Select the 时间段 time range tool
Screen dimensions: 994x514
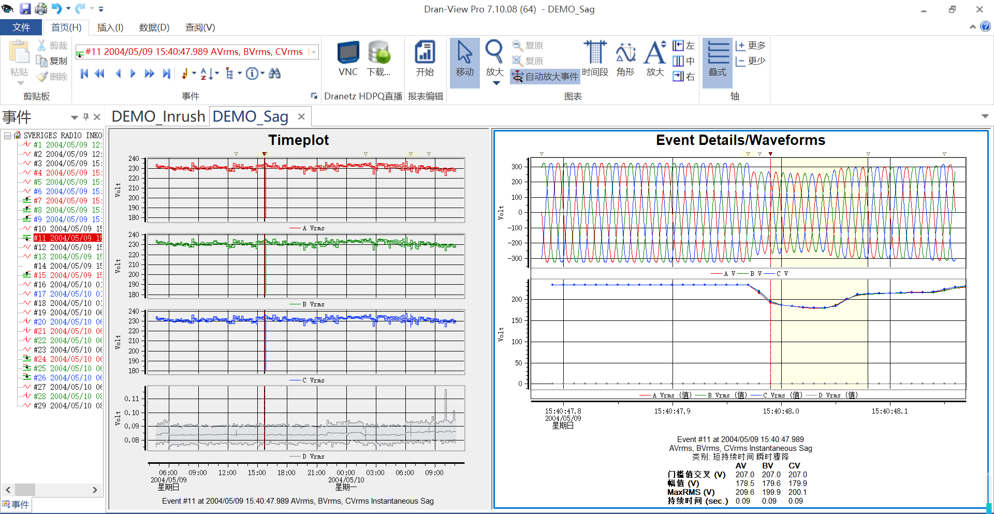point(595,58)
